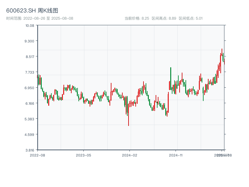Select the 2023-05 date on the x-axis

[83, 155]
